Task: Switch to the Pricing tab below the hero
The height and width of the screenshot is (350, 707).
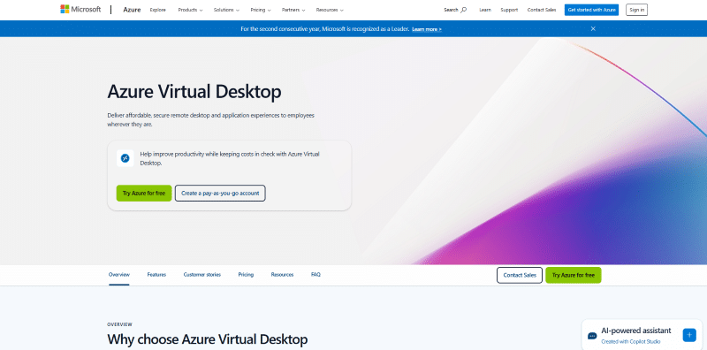Action: pos(246,275)
